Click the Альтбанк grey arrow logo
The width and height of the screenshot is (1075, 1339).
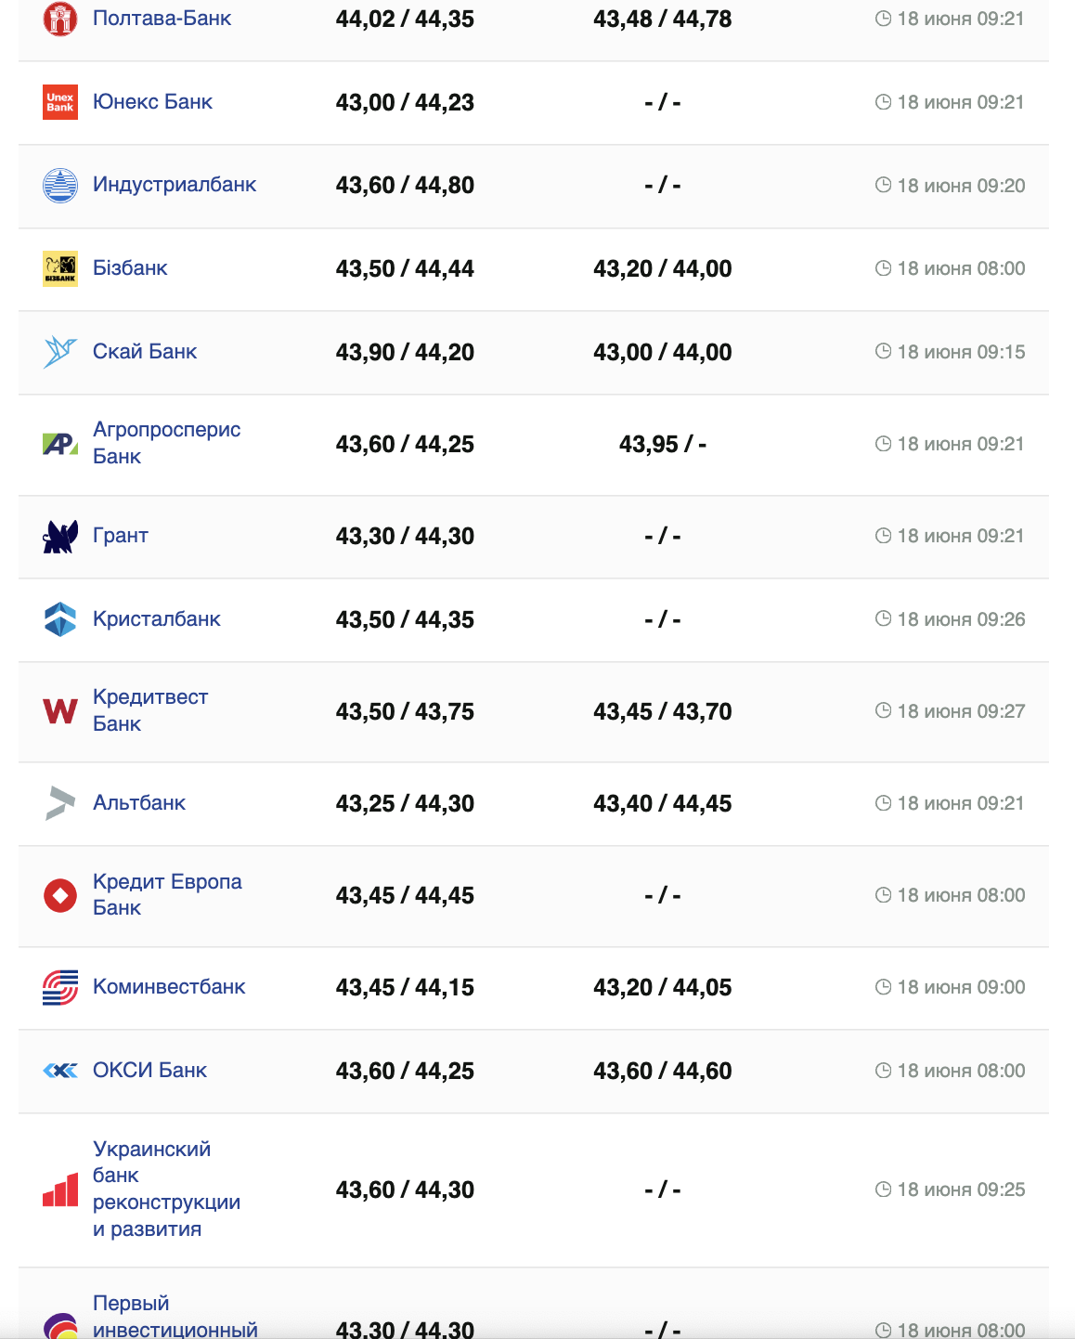[x=60, y=803]
